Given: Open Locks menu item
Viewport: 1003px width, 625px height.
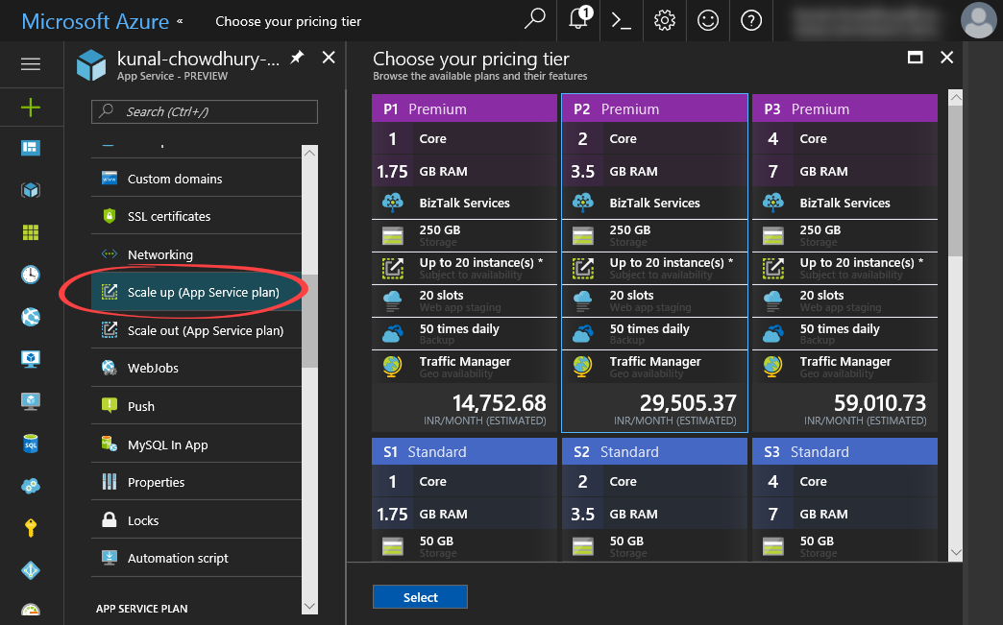Looking at the screenshot, I should point(196,520).
